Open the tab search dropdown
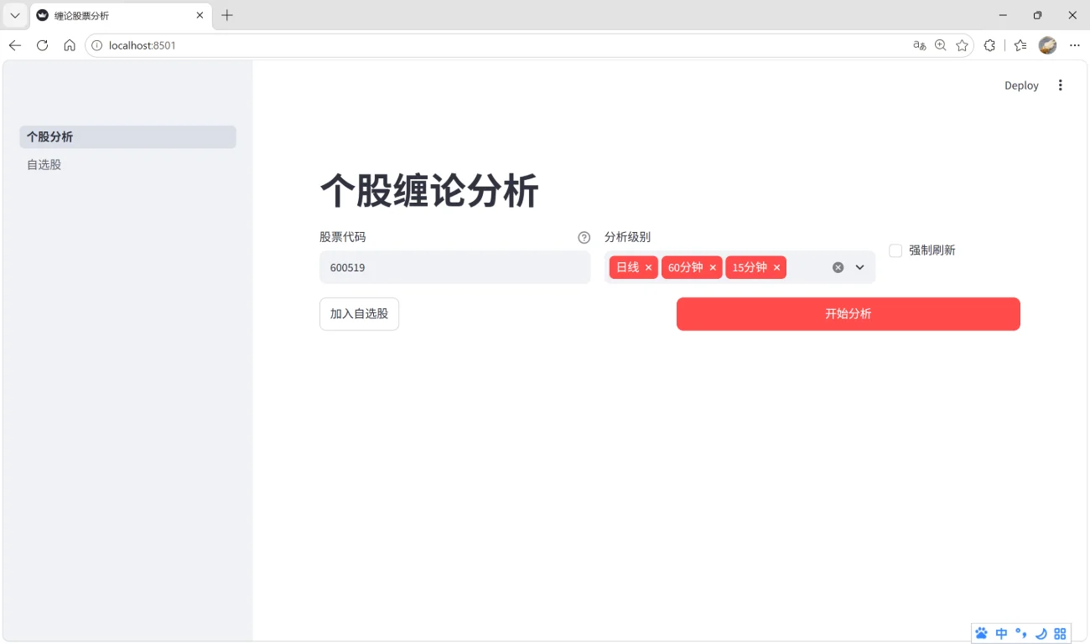Viewport: 1090px width, 644px height. [15, 15]
